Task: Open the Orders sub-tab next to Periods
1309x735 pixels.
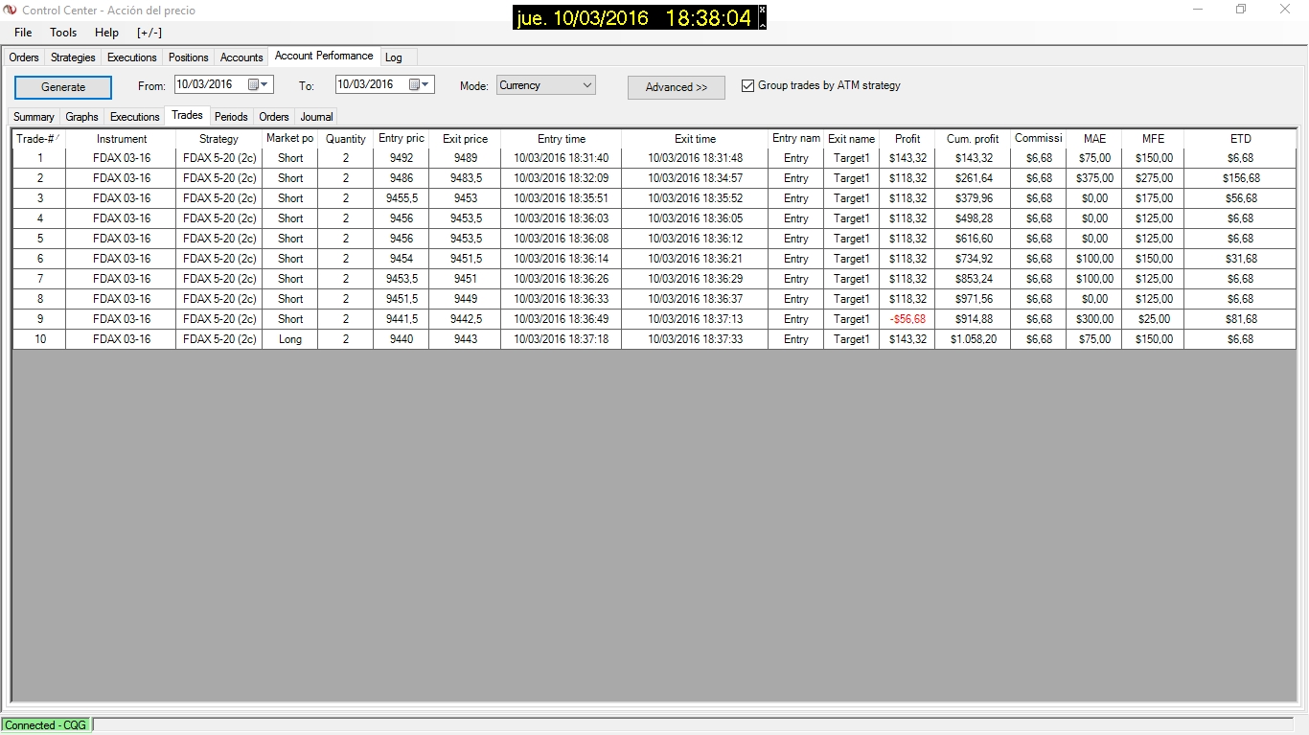Action: (x=274, y=117)
